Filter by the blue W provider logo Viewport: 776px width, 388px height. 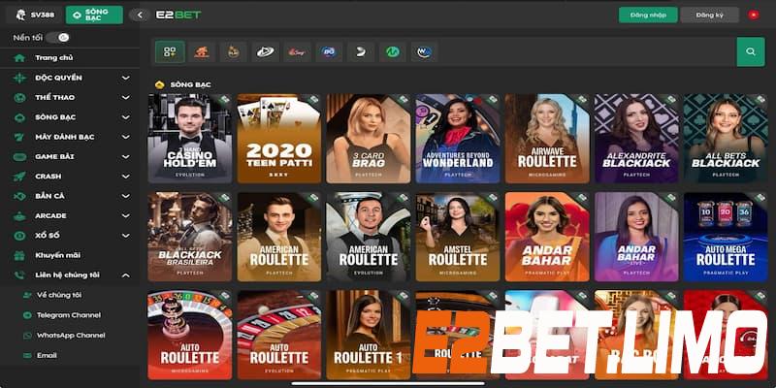425,51
